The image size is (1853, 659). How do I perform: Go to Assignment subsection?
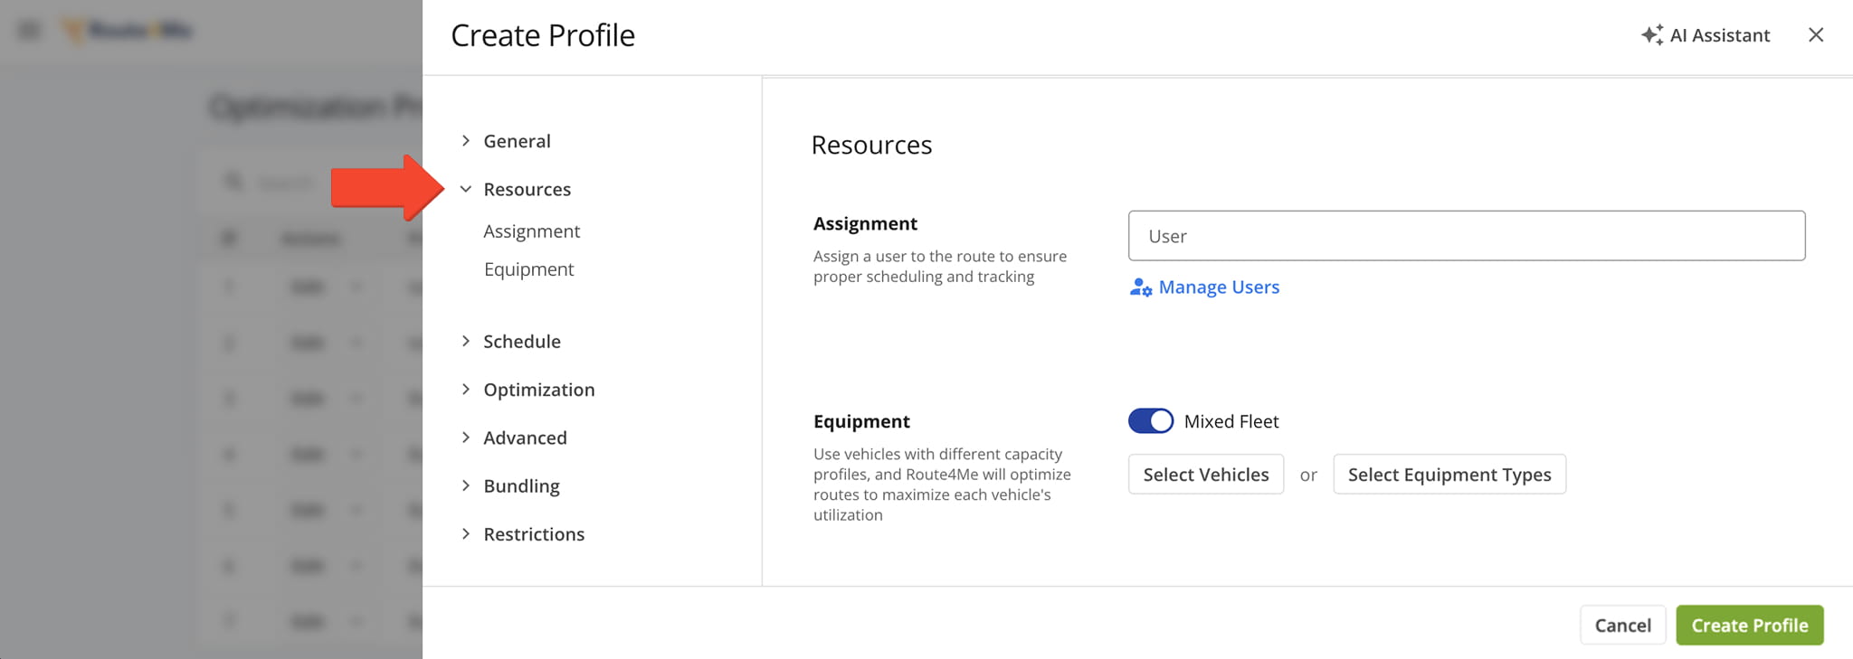[x=531, y=231]
